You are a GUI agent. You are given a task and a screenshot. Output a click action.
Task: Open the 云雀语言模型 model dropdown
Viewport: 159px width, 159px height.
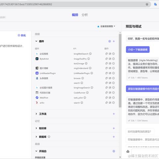[x=106, y=26]
